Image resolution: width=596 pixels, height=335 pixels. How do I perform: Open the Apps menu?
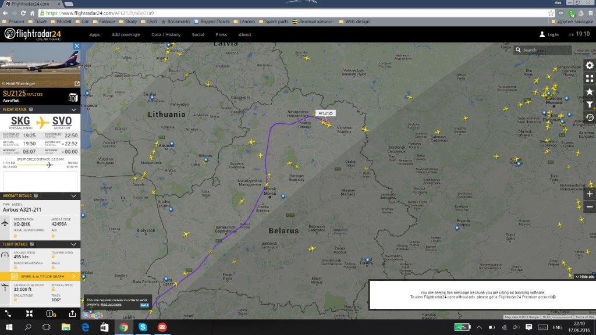[95, 34]
